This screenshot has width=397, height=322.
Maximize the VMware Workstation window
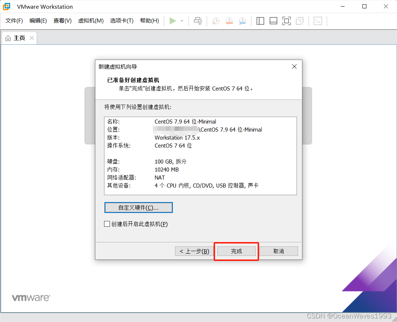click(x=364, y=7)
